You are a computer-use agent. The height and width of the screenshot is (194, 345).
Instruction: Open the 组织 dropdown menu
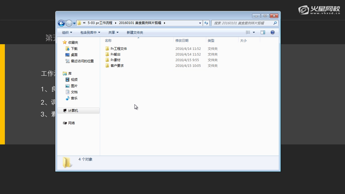(x=67, y=33)
